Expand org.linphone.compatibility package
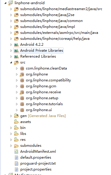Screen dimensions: 111x175 (x=17, y=80)
